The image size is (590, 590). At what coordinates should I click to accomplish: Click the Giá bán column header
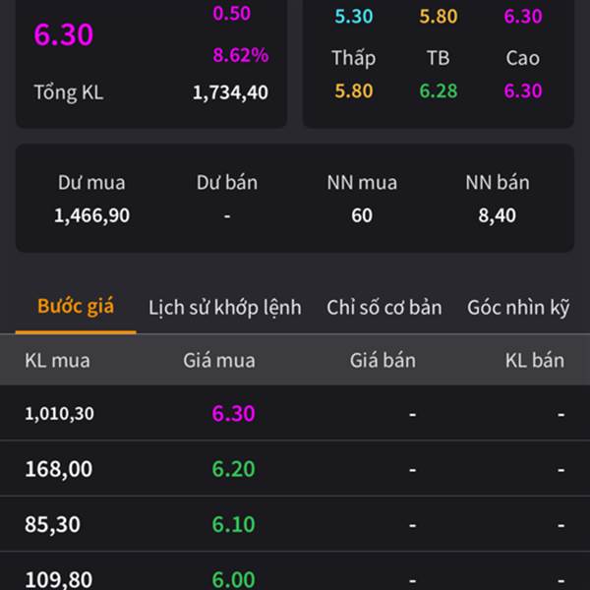(383, 361)
